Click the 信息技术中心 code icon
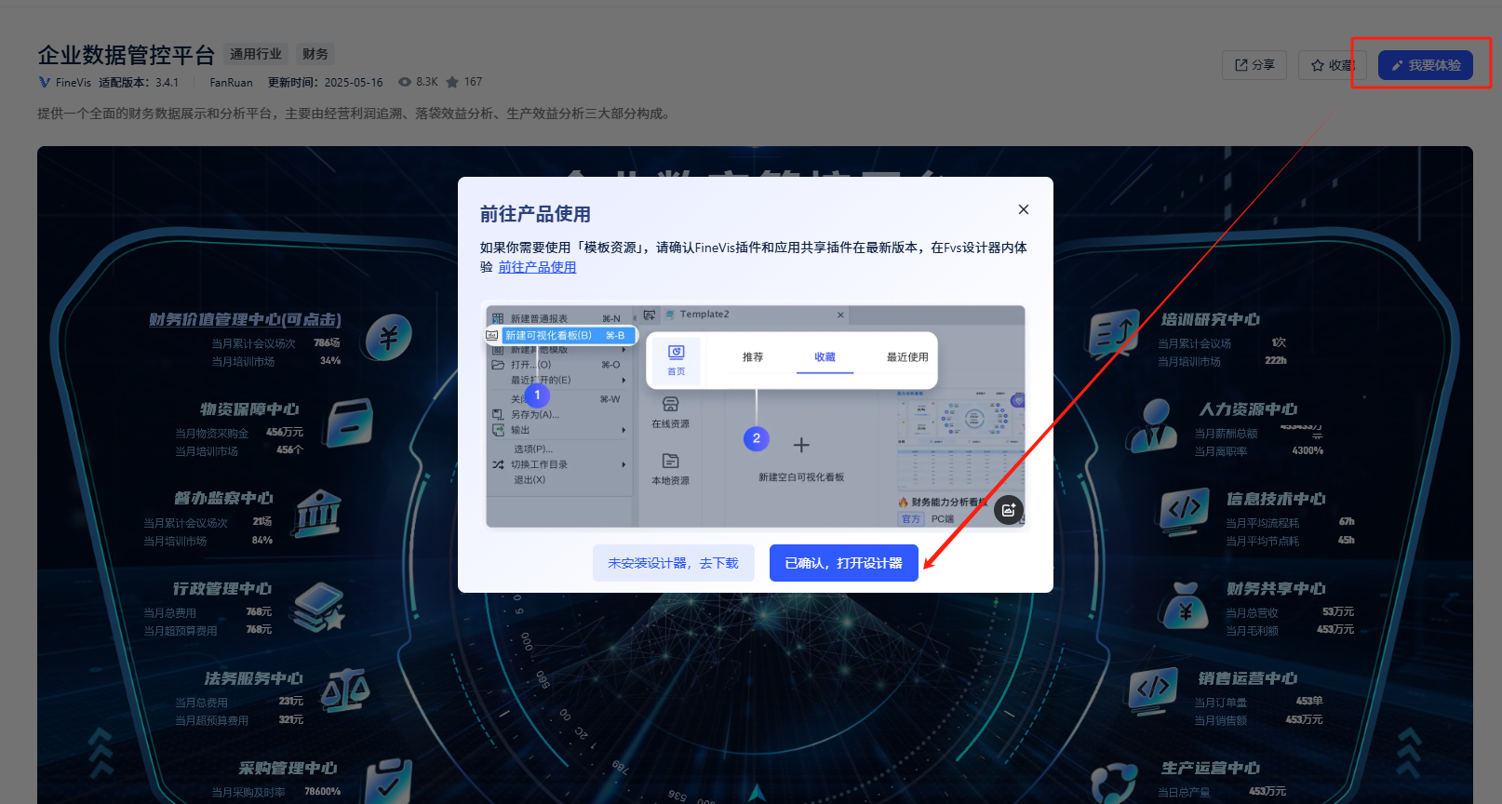 coord(1185,512)
